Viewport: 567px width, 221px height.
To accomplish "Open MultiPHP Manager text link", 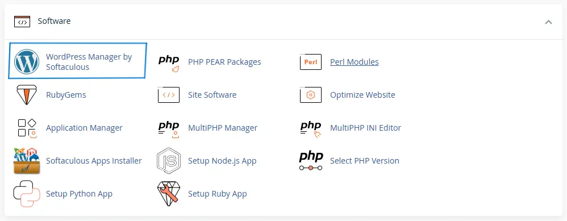I will 223,128.
